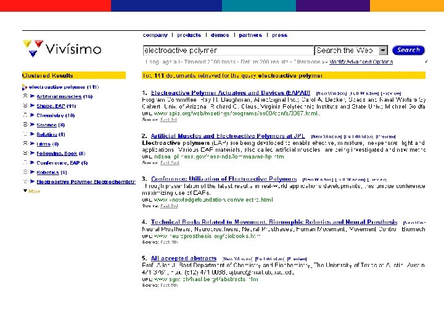Click the Fast 3rd source link
Image resolution: width=444 pixels, height=333 pixels.
tap(169, 205)
